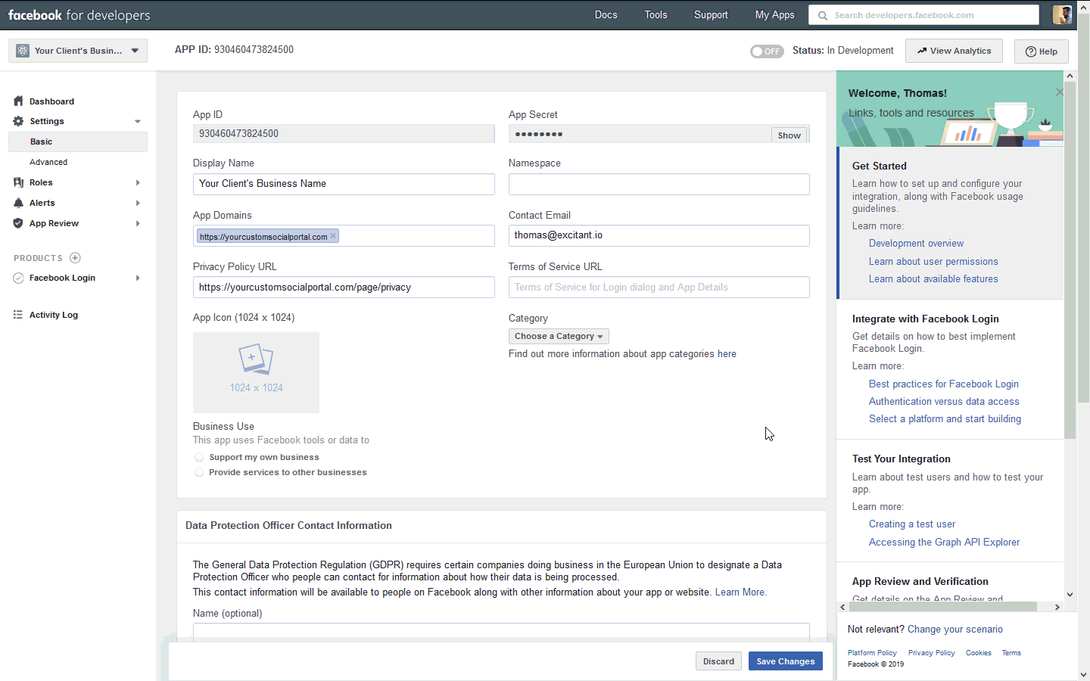Expand the Roles submenu arrow
The image size is (1090, 681).
(x=138, y=182)
